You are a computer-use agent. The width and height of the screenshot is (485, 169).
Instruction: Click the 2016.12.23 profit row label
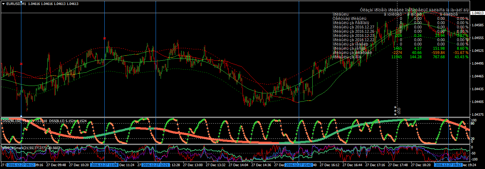click(x=353, y=36)
